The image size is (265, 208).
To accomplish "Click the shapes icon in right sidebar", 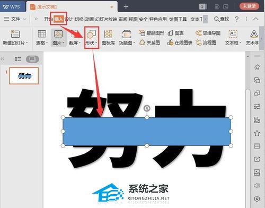I will [x=257, y=93].
